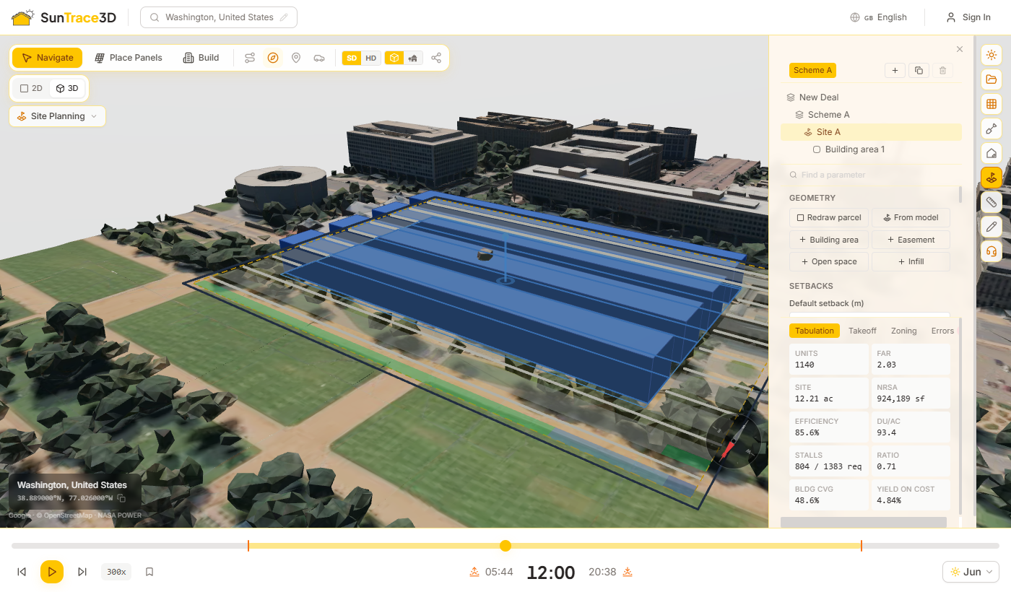Switch to the Tabulation tab
This screenshot has height=592, width=1011.
[815, 331]
